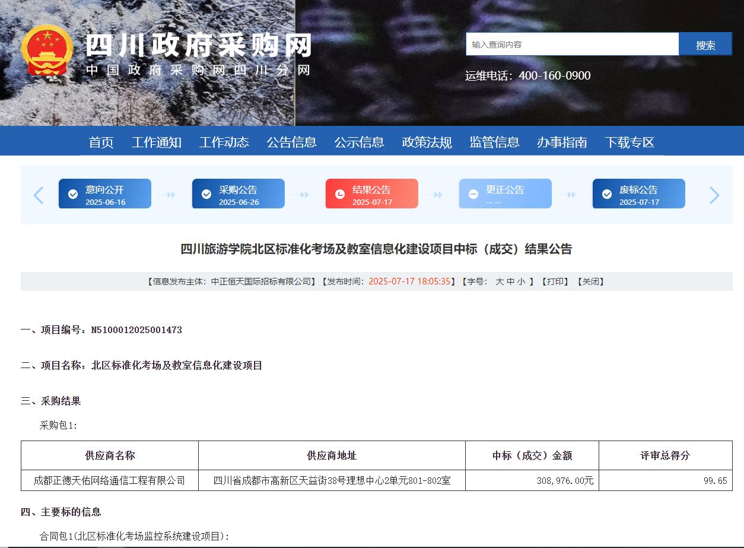This screenshot has height=548, width=744.
Task: Click checkmark icon on 废标公告 step
Action: 607,194
